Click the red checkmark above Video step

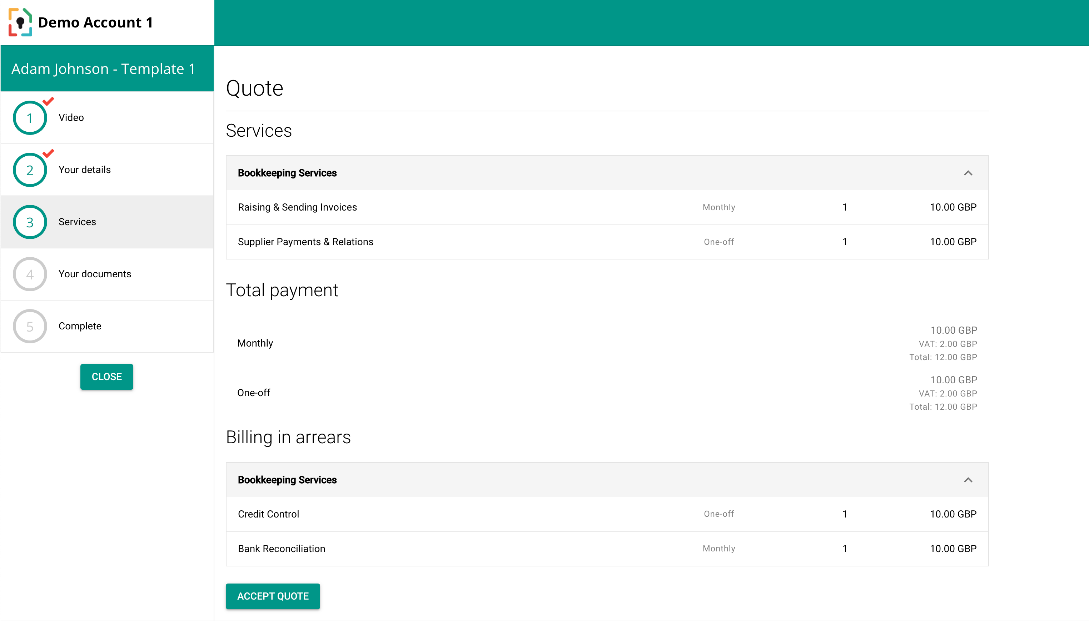[48, 101]
